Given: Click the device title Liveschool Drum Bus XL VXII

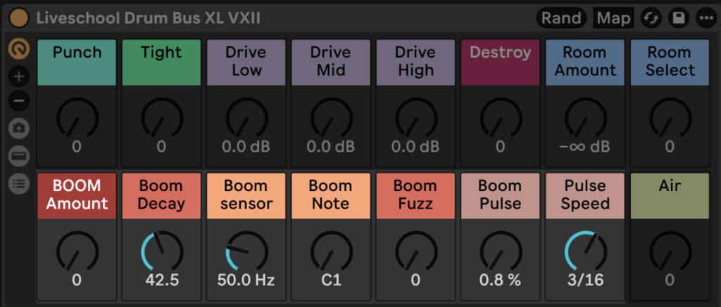Looking at the screenshot, I should pos(149,18).
